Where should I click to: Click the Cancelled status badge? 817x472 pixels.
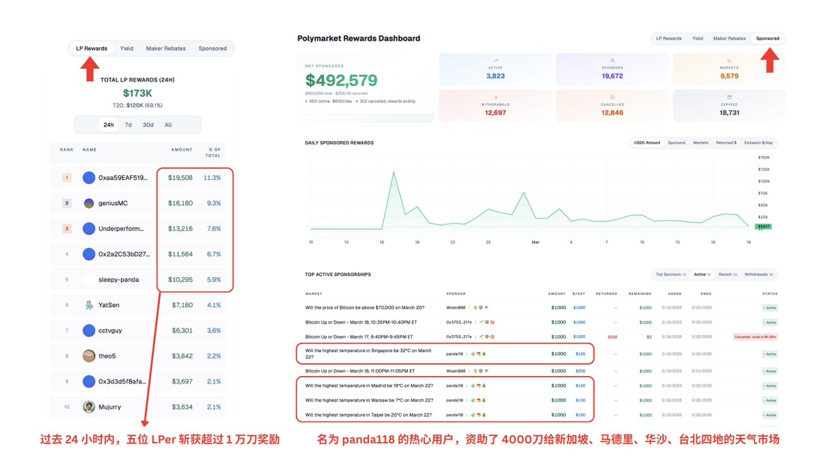point(755,336)
